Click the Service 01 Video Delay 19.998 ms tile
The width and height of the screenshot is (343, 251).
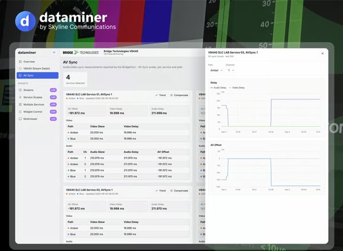[x=127, y=111]
